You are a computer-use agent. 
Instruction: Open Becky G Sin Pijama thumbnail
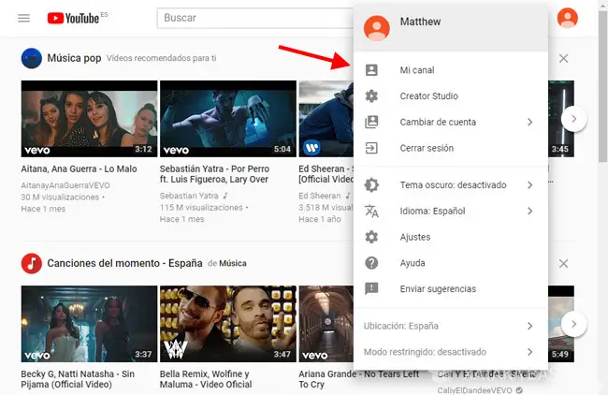(89, 324)
